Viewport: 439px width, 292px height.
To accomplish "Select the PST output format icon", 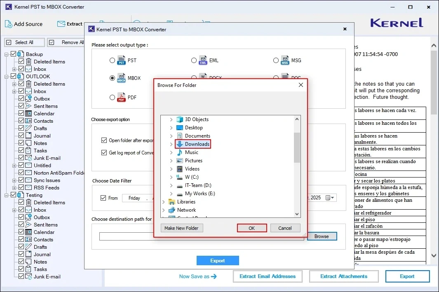I will point(122,60).
